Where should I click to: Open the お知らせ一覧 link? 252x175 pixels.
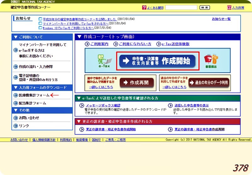[x=221, y=19]
